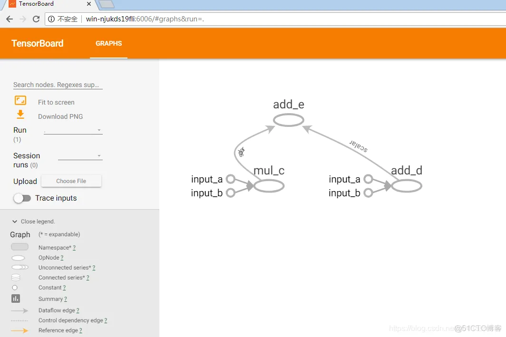Focus the Search nodes input field
Image resolution: width=506 pixels, height=337 pixels.
58,85
